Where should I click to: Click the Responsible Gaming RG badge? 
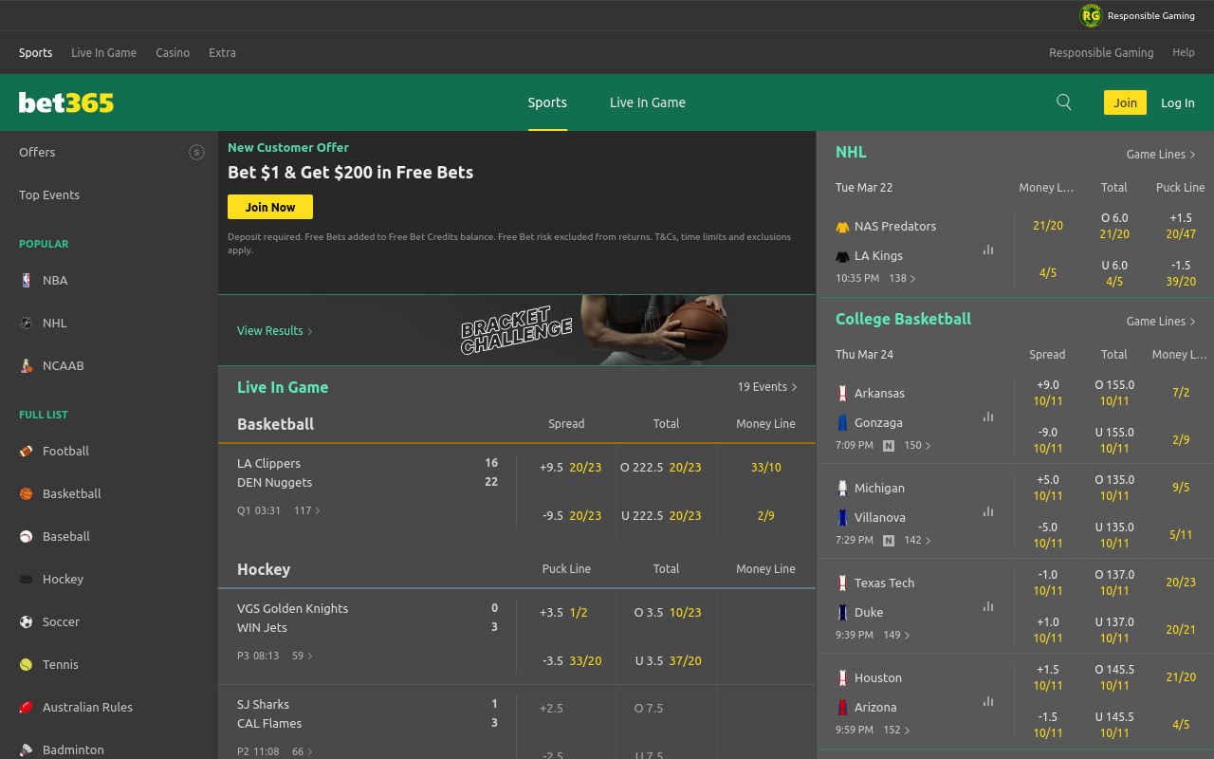(x=1091, y=15)
